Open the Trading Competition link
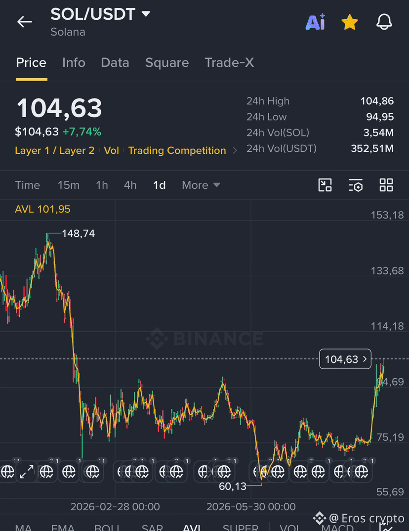This screenshot has height=531, width=409. point(177,150)
